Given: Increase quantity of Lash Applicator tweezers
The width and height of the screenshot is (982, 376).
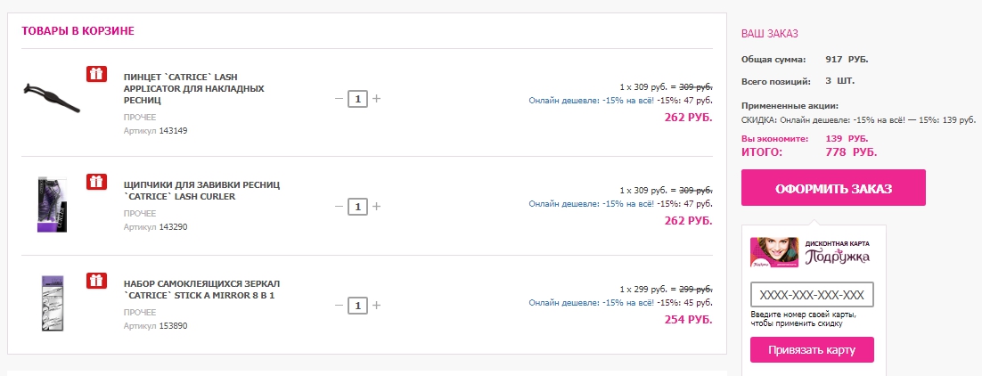Looking at the screenshot, I should tap(376, 99).
